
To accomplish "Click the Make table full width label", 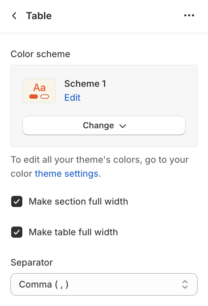I will pyautogui.click(x=73, y=232).
